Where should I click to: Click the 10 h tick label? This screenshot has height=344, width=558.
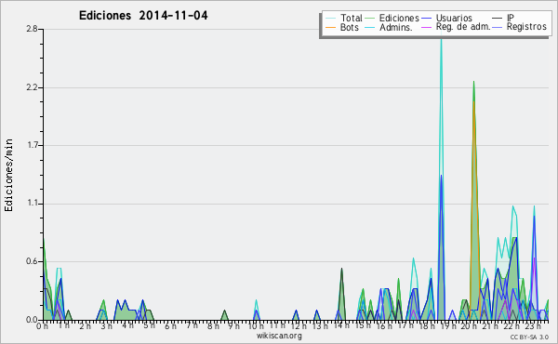click(257, 326)
